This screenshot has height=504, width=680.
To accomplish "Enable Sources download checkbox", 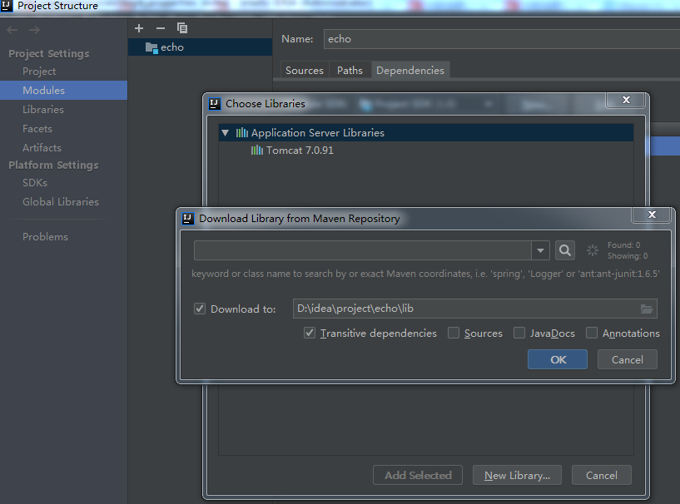I will tap(454, 334).
